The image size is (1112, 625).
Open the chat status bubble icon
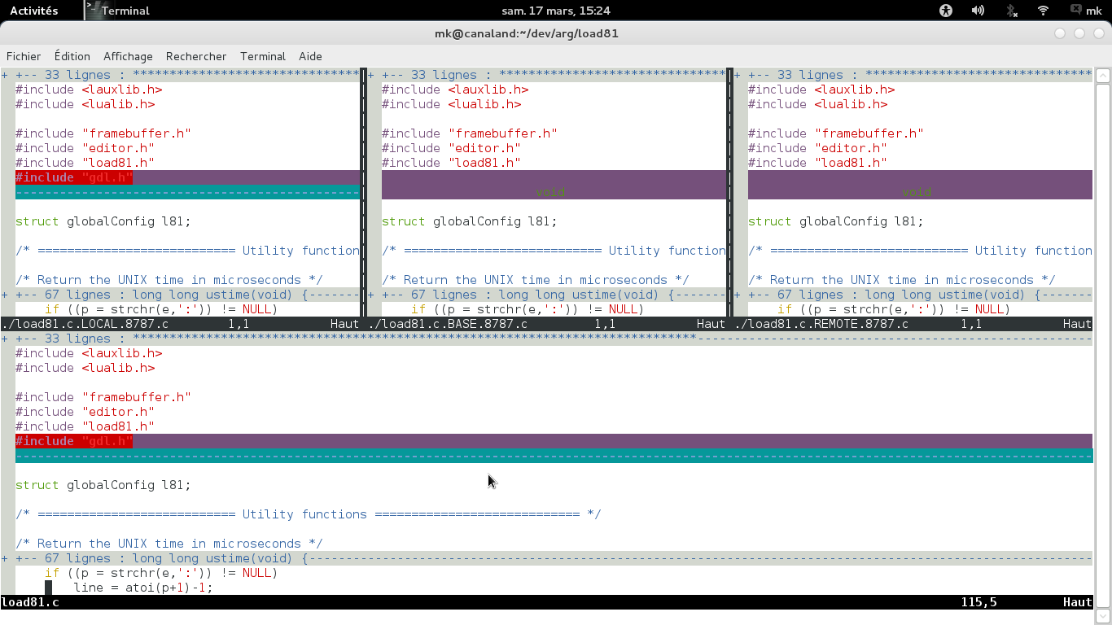(1075, 11)
